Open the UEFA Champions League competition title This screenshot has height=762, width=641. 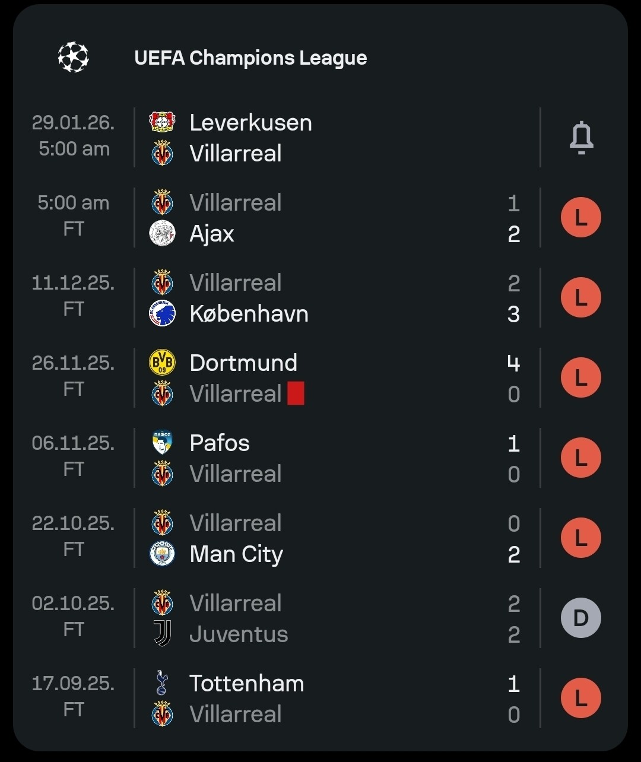tap(250, 58)
